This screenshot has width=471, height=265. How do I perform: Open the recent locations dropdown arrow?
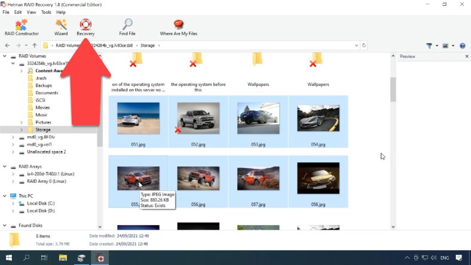26,45
